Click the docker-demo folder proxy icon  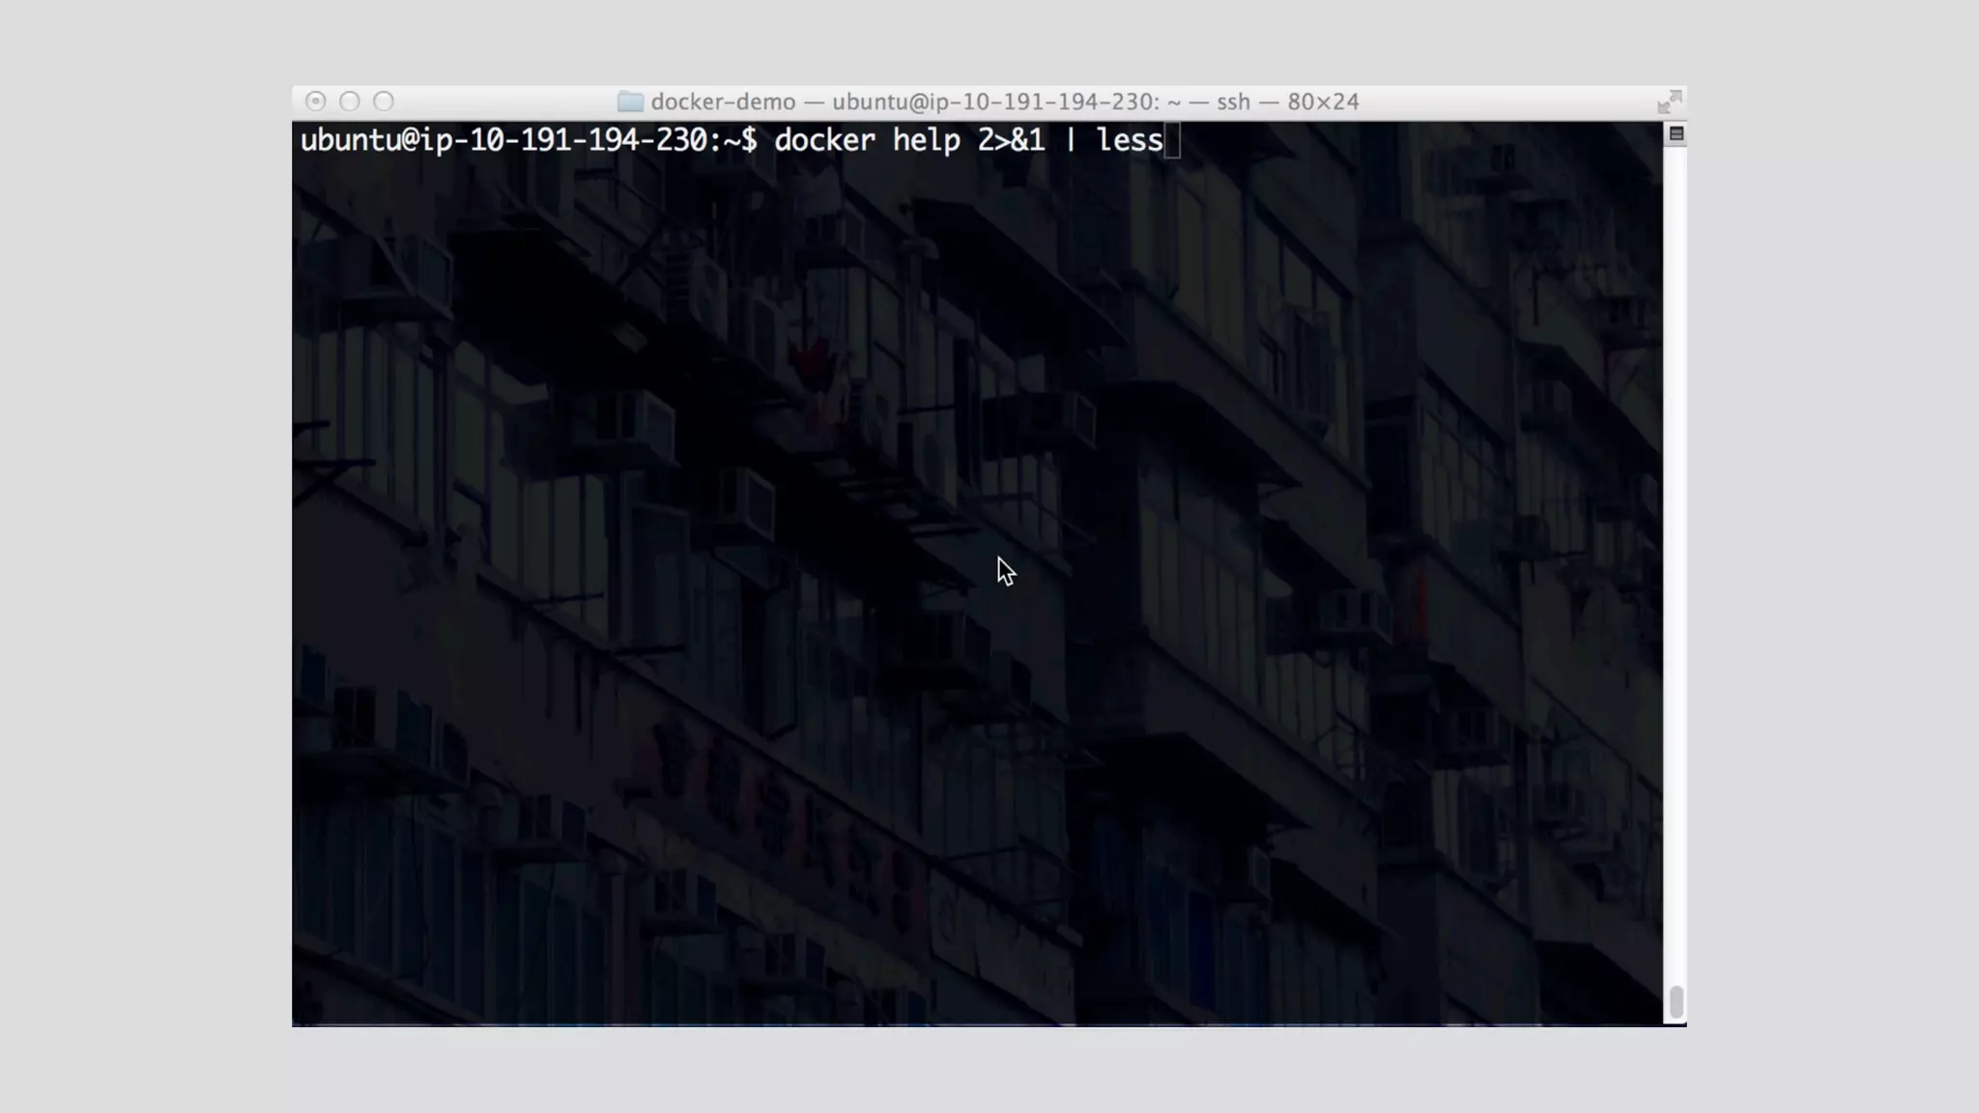point(630,101)
